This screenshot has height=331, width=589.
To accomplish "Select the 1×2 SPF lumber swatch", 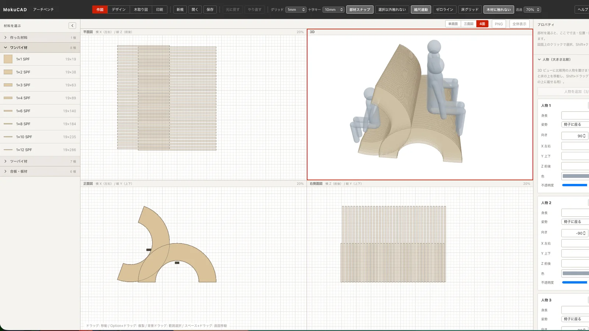I will click(8, 72).
